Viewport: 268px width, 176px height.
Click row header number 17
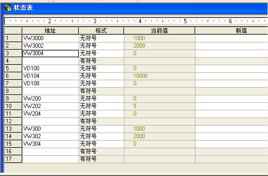tap(13, 159)
